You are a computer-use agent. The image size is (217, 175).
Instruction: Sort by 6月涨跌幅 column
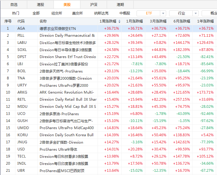point(182,21)
